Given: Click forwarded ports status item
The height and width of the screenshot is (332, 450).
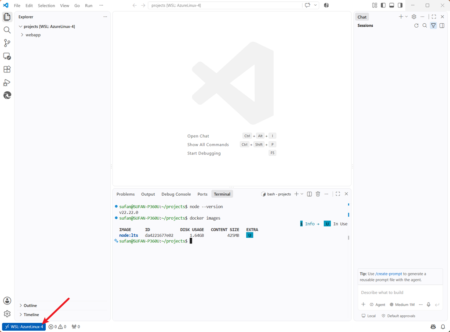Looking at the screenshot, I should coord(76,327).
